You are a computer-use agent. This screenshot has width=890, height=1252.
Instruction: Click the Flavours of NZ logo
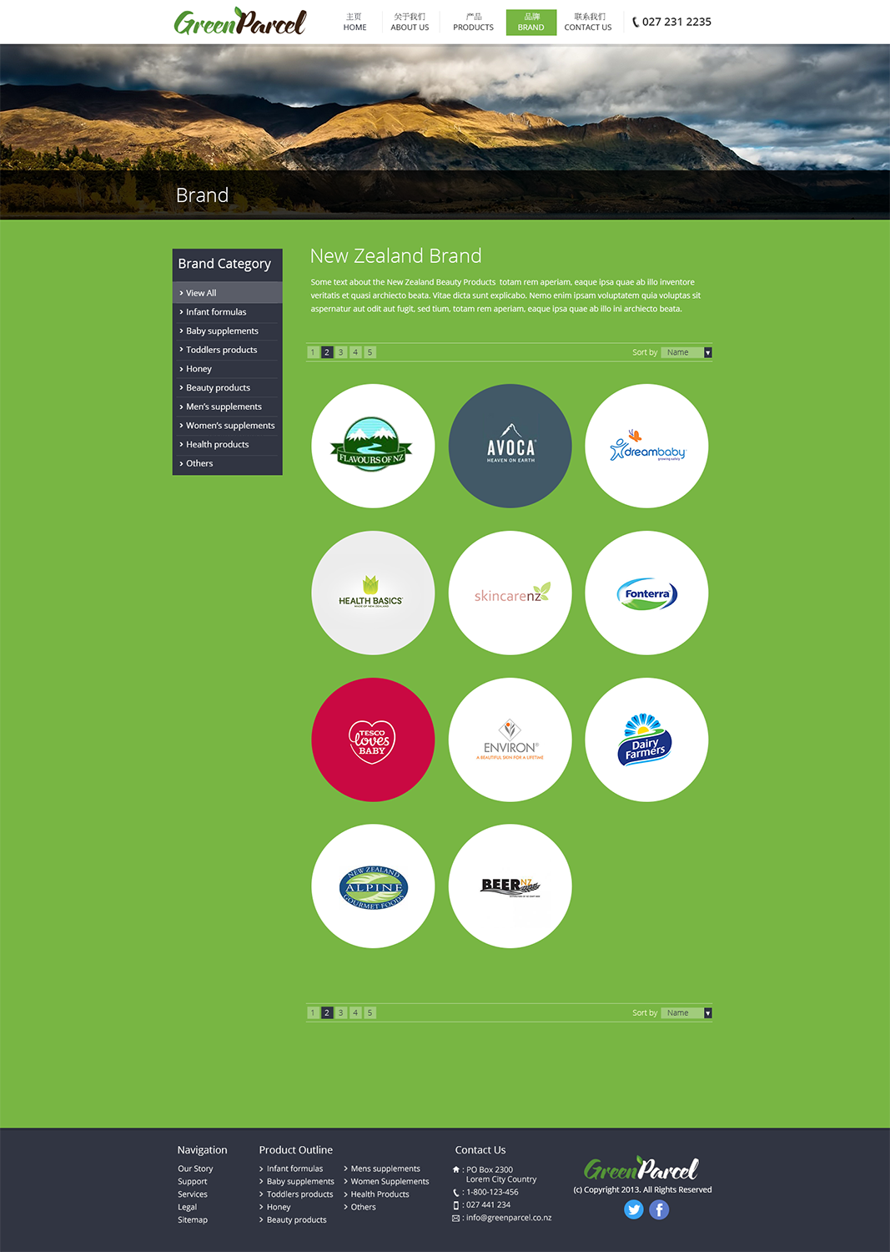(373, 446)
